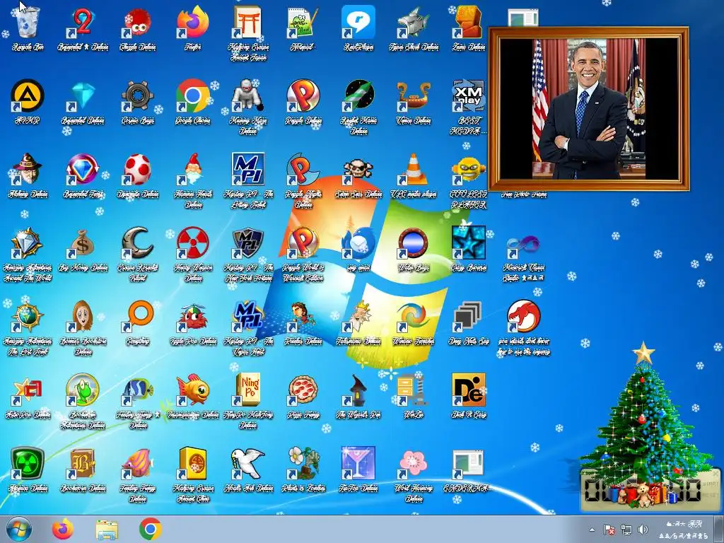Select Dynomite Deluxe spotted egg icon
The height and width of the screenshot is (543, 724).
pos(138,169)
